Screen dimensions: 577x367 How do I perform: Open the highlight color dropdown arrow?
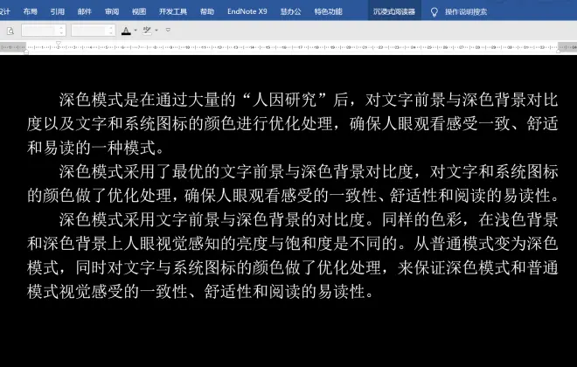click(156, 31)
